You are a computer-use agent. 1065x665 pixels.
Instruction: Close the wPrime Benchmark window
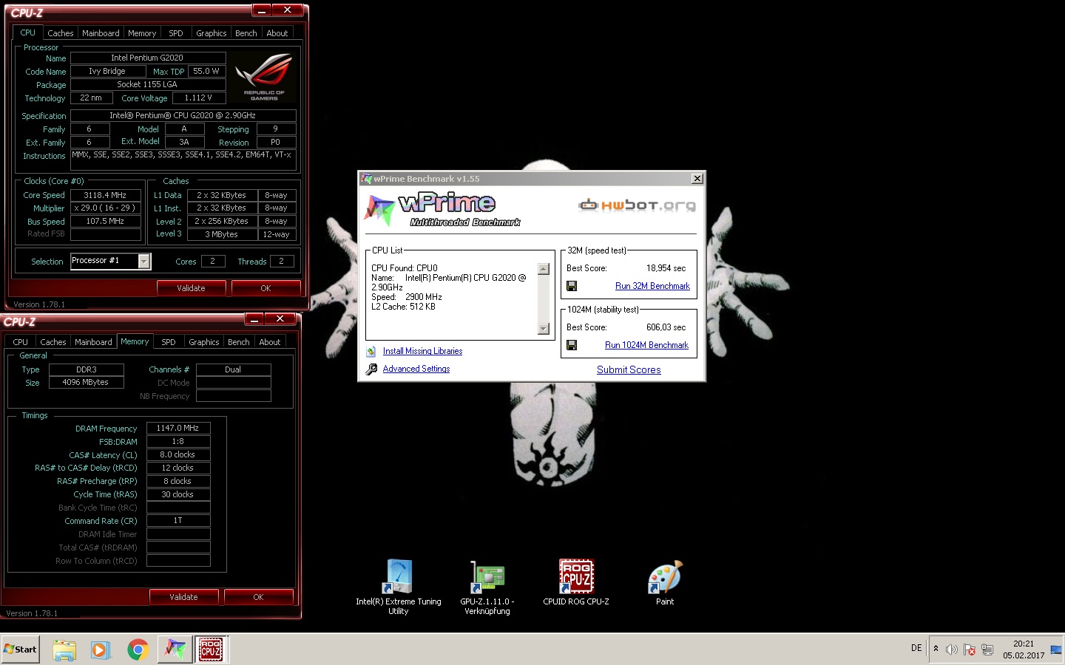(x=697, y=179)
